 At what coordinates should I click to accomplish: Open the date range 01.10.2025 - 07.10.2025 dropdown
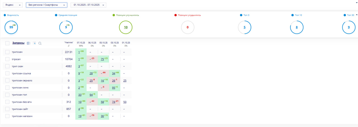pos(88,5)
